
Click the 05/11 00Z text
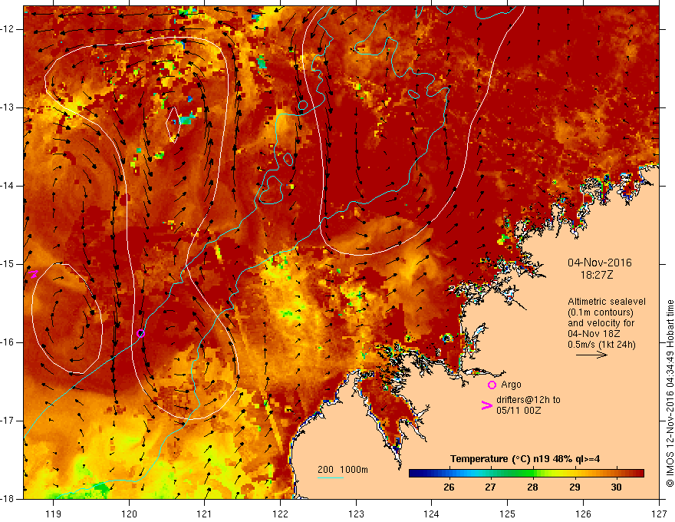coord(519,411)
